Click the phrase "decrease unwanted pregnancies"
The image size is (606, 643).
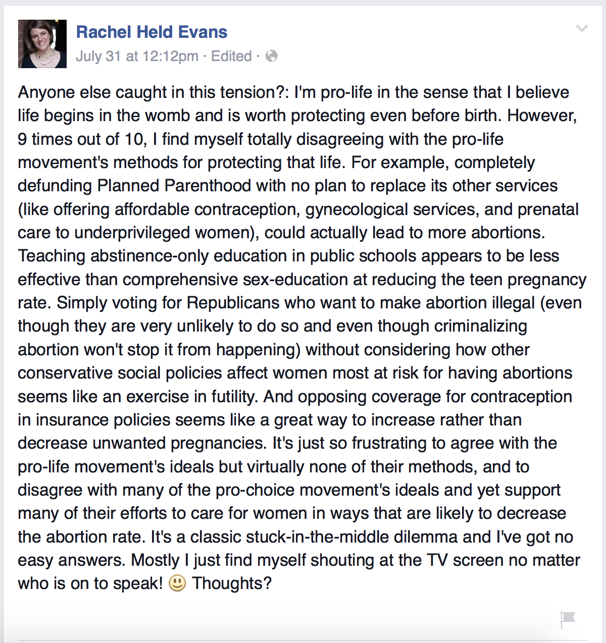pyautogui.click(x=142, y=443)
